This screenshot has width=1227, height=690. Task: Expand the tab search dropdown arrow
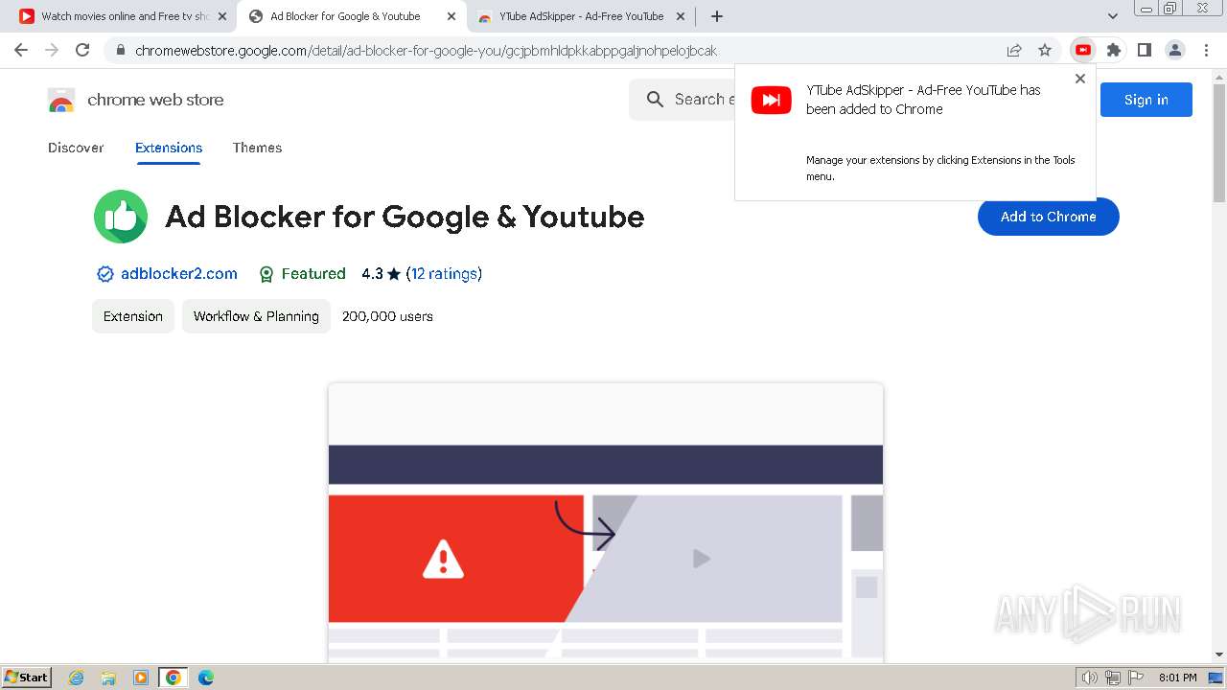1113,16
